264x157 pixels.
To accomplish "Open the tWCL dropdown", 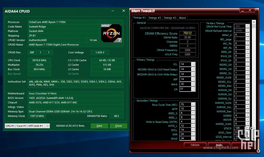I will [x=193, y=130].
